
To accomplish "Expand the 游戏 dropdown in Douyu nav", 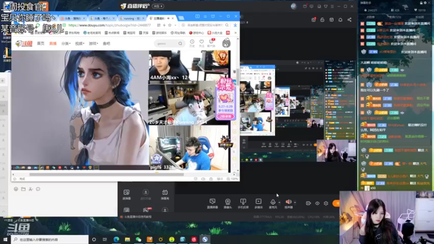I will (93, 43).
